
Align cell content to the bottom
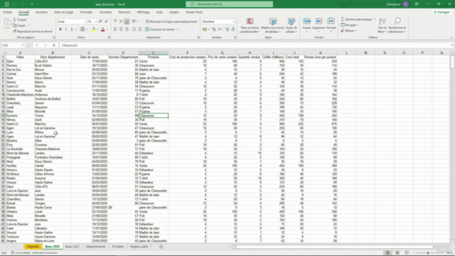(x=127, y=21)
